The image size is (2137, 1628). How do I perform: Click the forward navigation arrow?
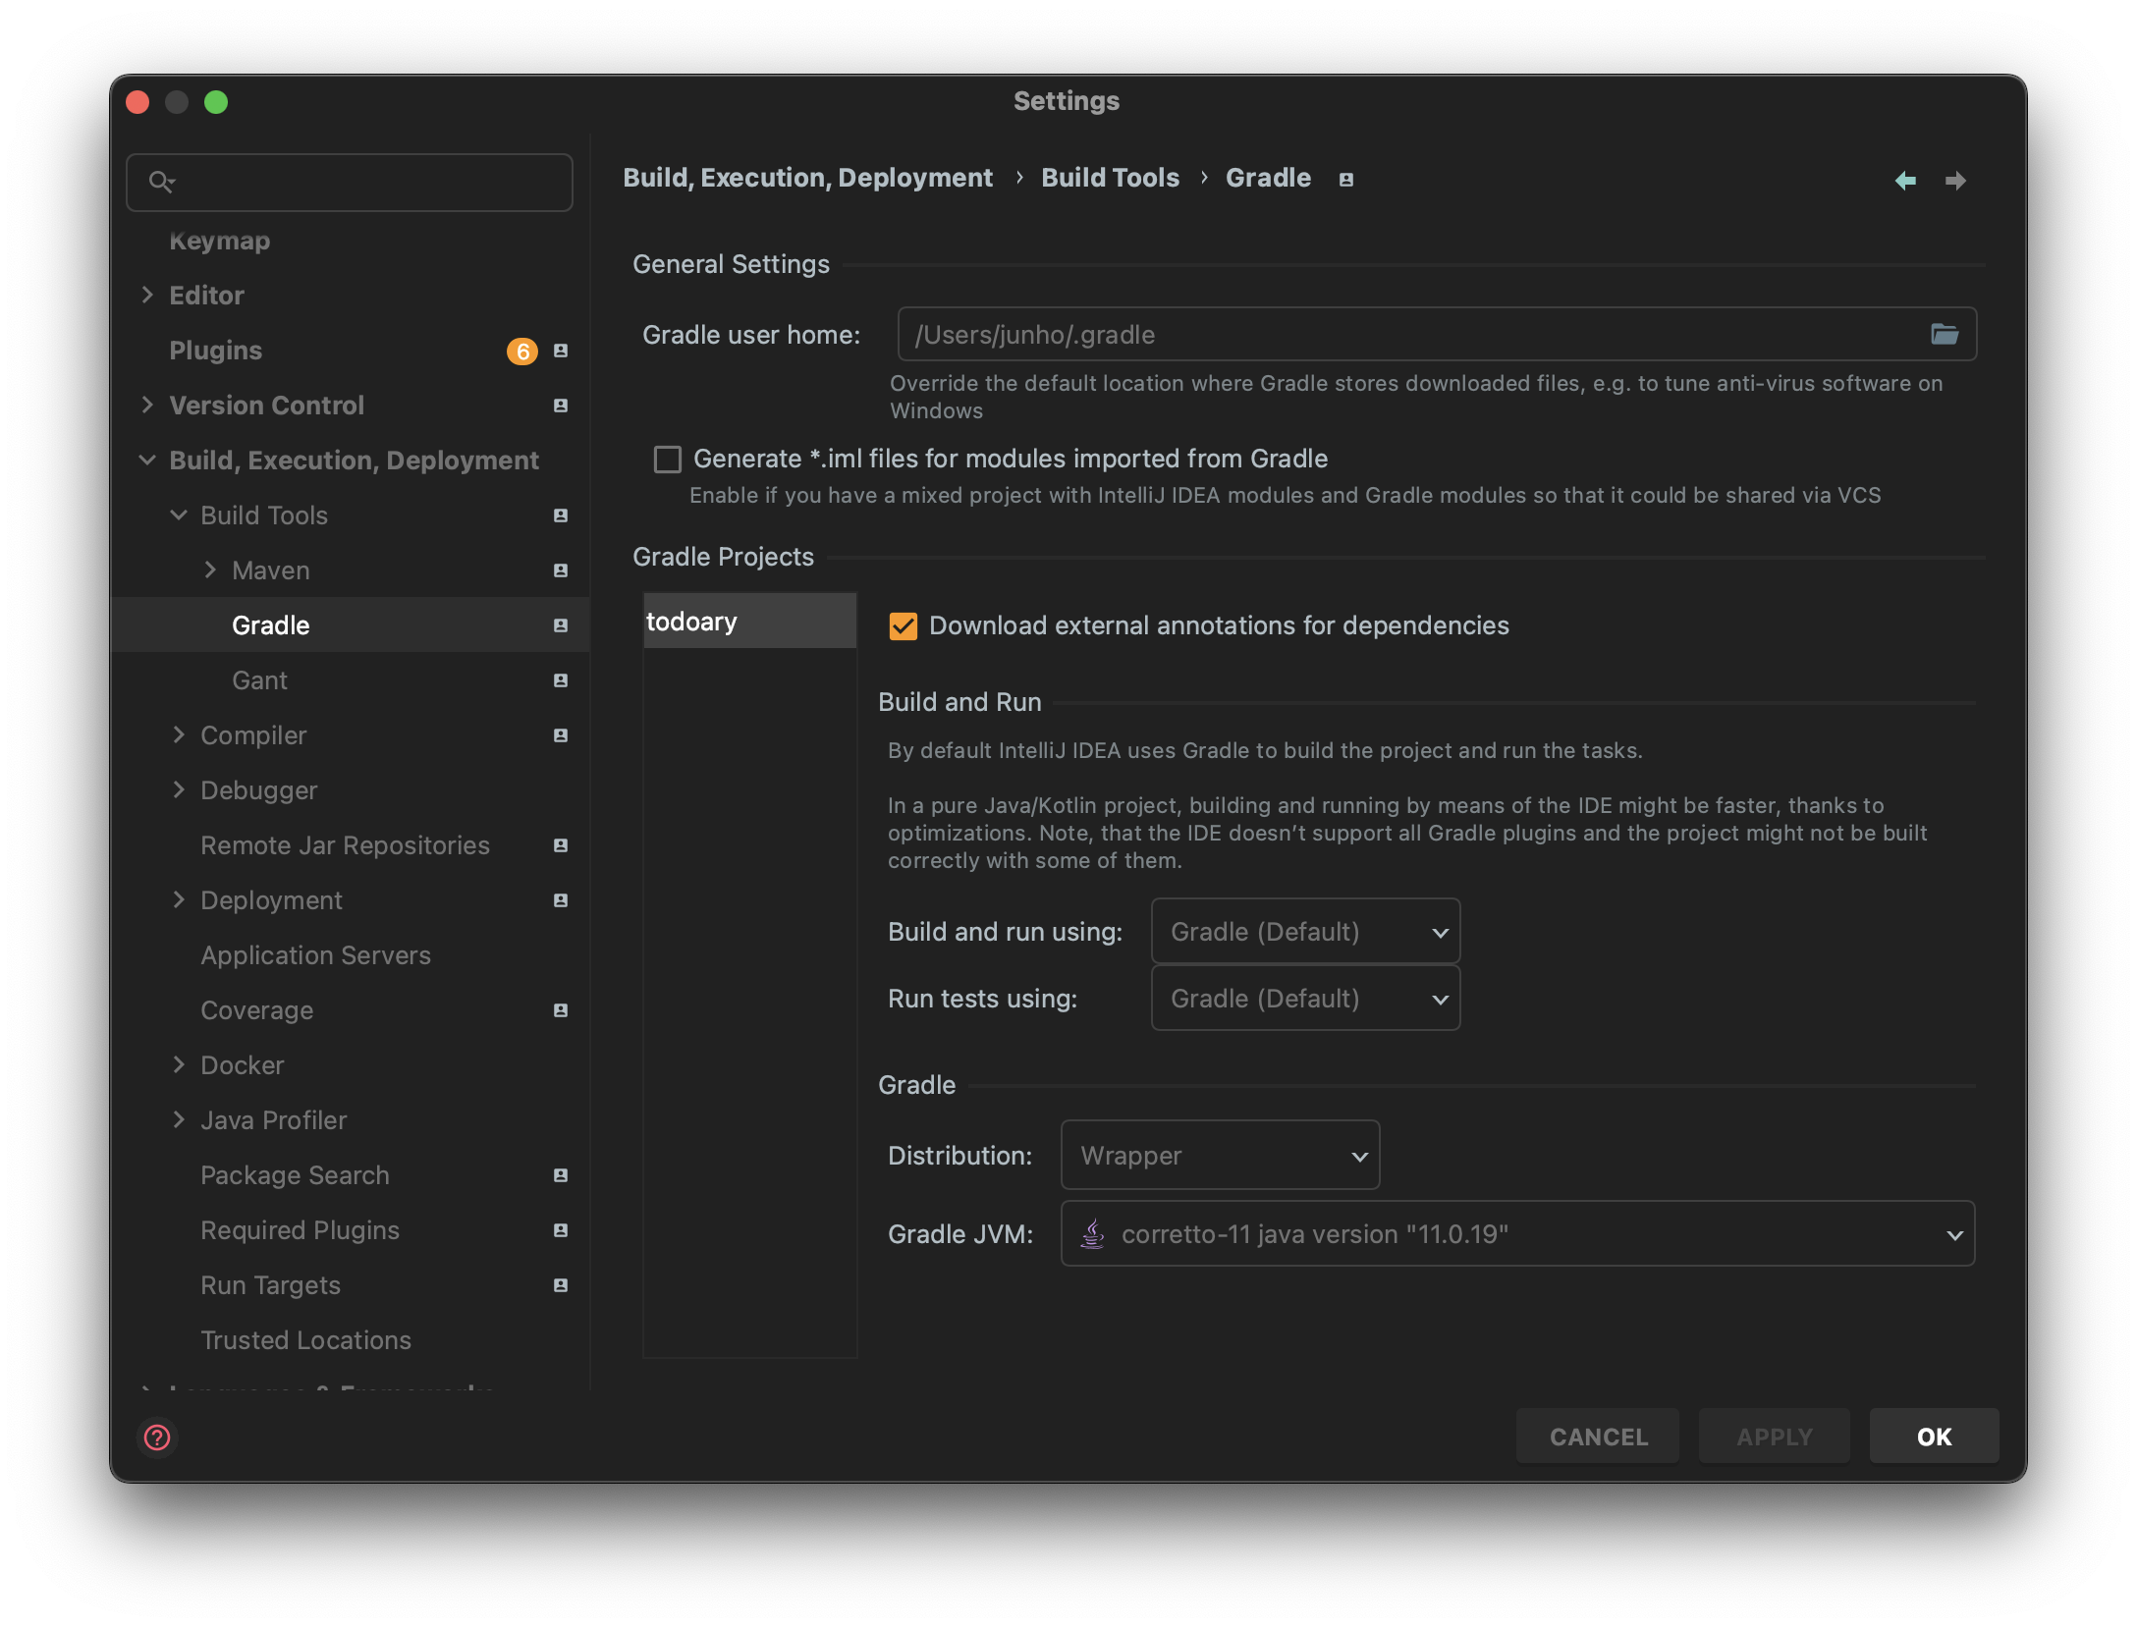click(1955, 181)
